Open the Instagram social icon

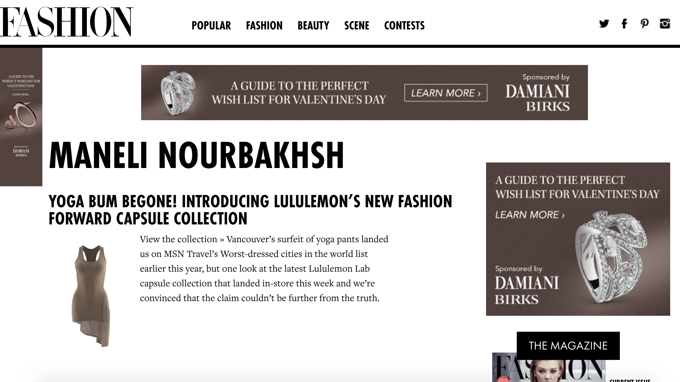point(665,24)
